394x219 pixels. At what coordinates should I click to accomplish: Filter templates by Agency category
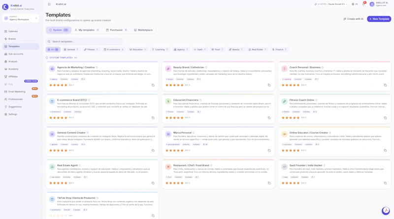(x=181, y=50)
